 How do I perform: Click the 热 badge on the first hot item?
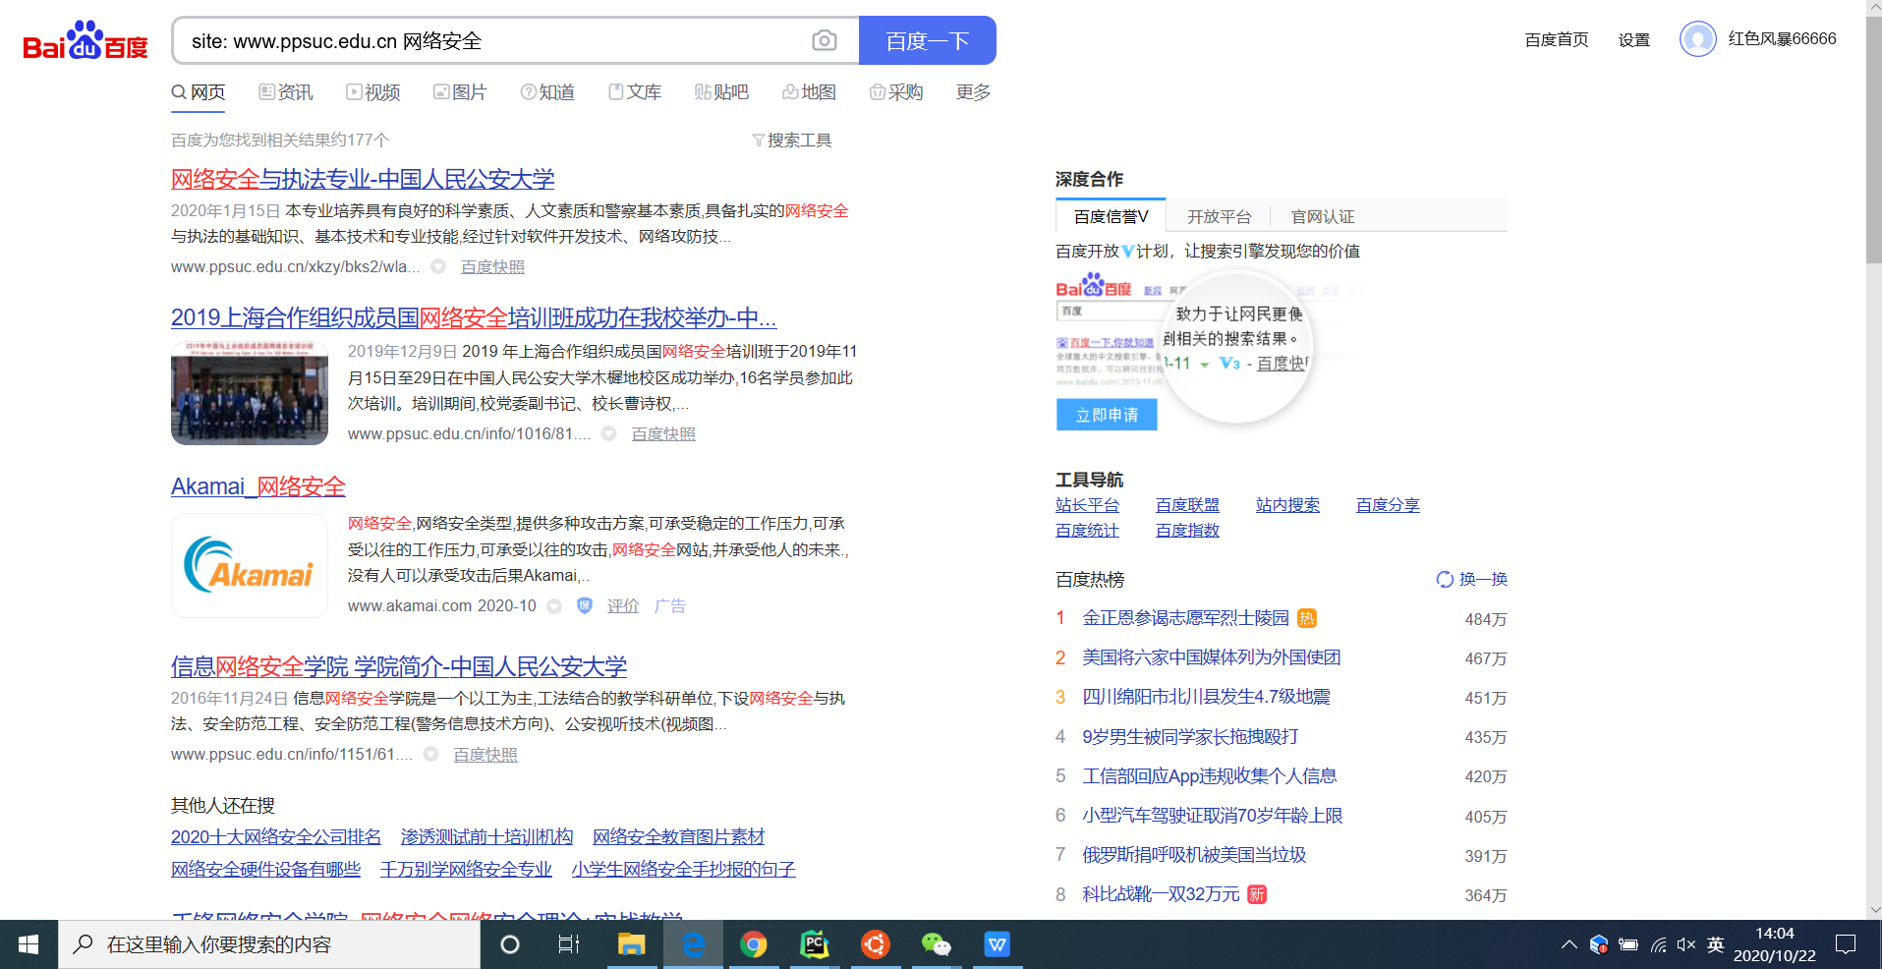pyautogui.click(x=1307, y=618)
